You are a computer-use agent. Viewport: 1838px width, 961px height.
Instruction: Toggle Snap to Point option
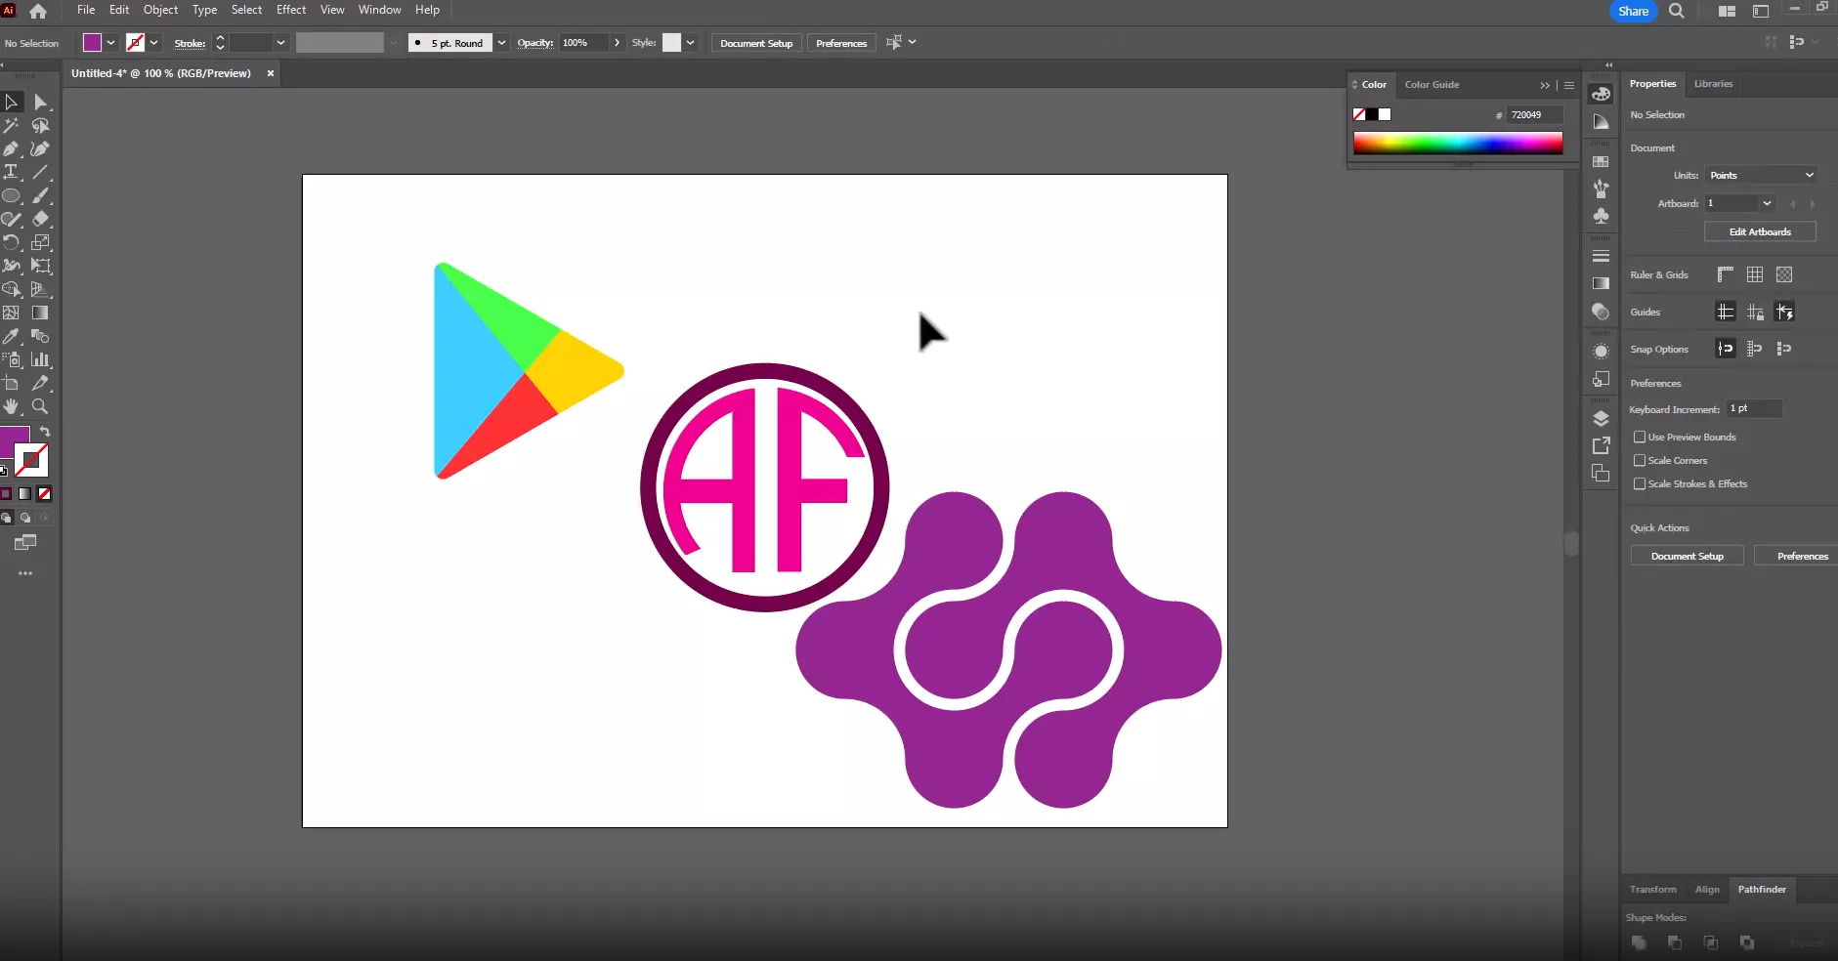[1726, 349]
